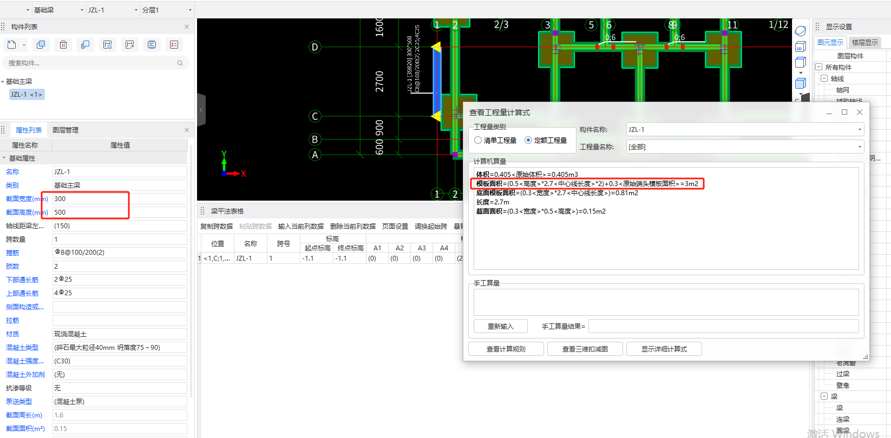Close the 构件列表 panel

coord(187,26)
